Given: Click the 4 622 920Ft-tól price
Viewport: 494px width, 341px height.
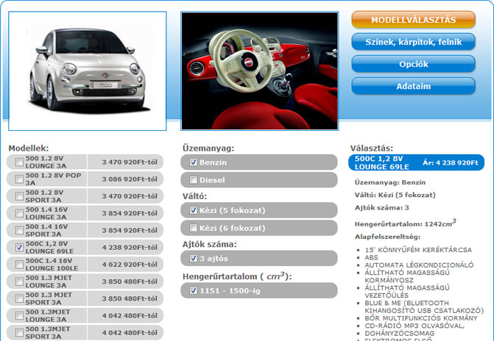Looking at the screenshot, I should click(x=130, y=265).
